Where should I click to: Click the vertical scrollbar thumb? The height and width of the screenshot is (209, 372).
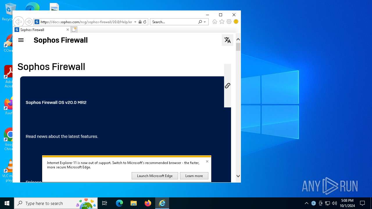pos(238,47)
